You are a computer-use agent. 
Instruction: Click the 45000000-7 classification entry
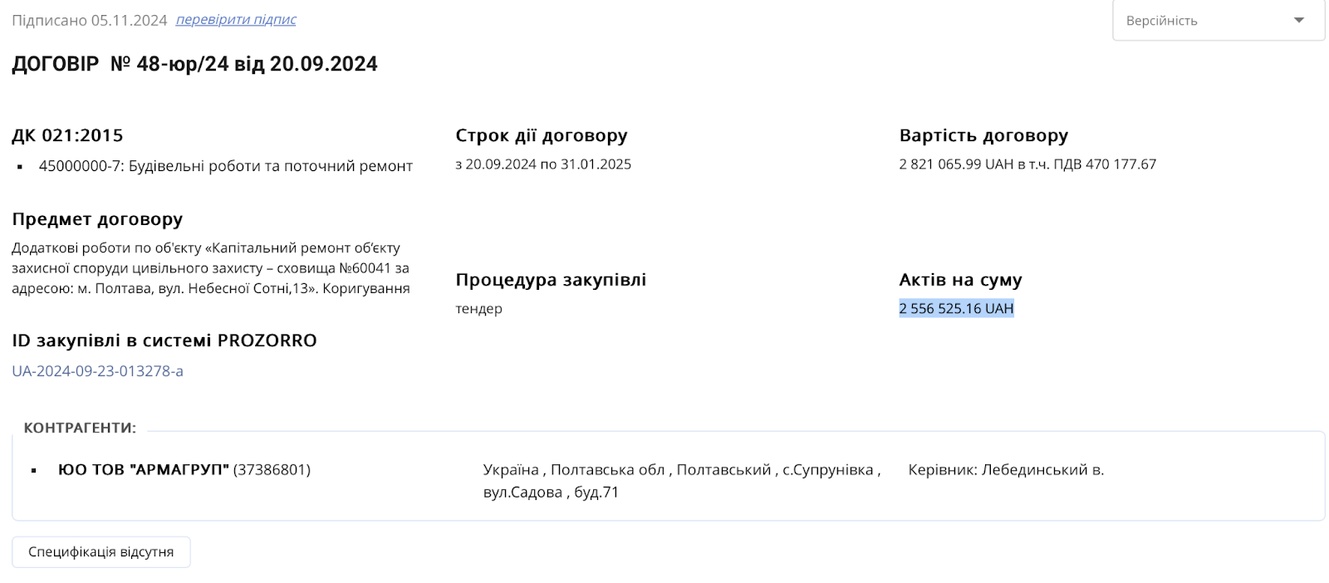(225, 165)
